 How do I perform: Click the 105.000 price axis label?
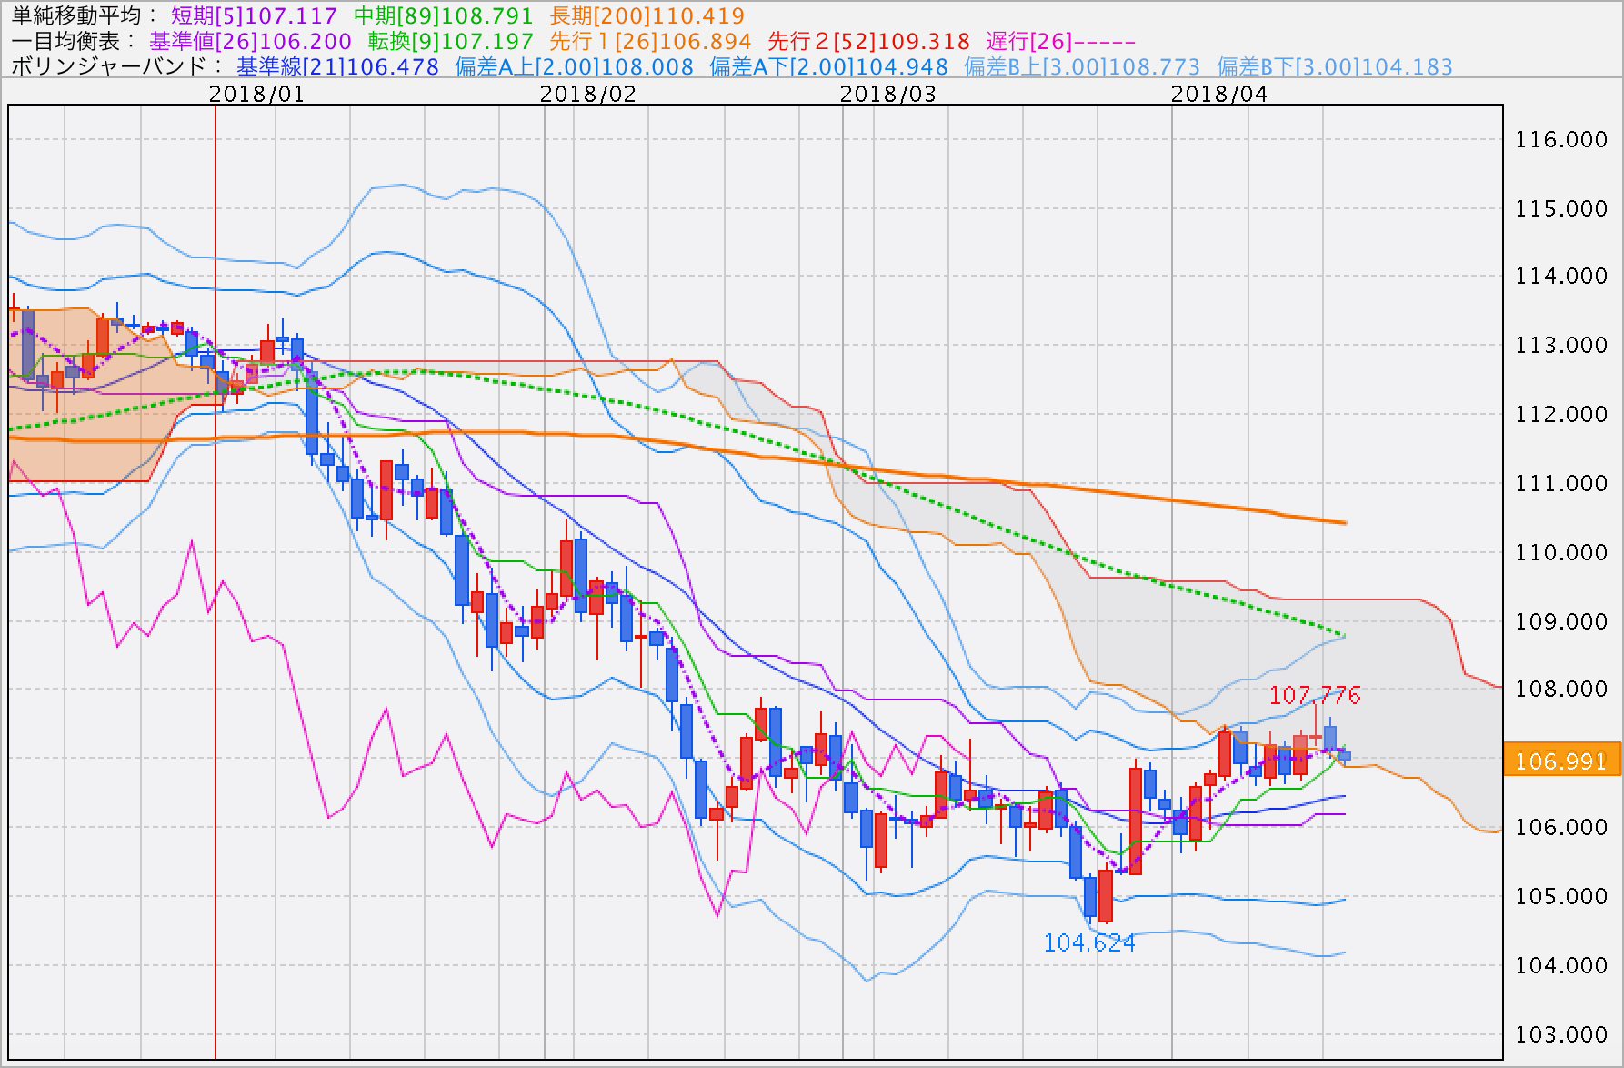coord(1561,896)
